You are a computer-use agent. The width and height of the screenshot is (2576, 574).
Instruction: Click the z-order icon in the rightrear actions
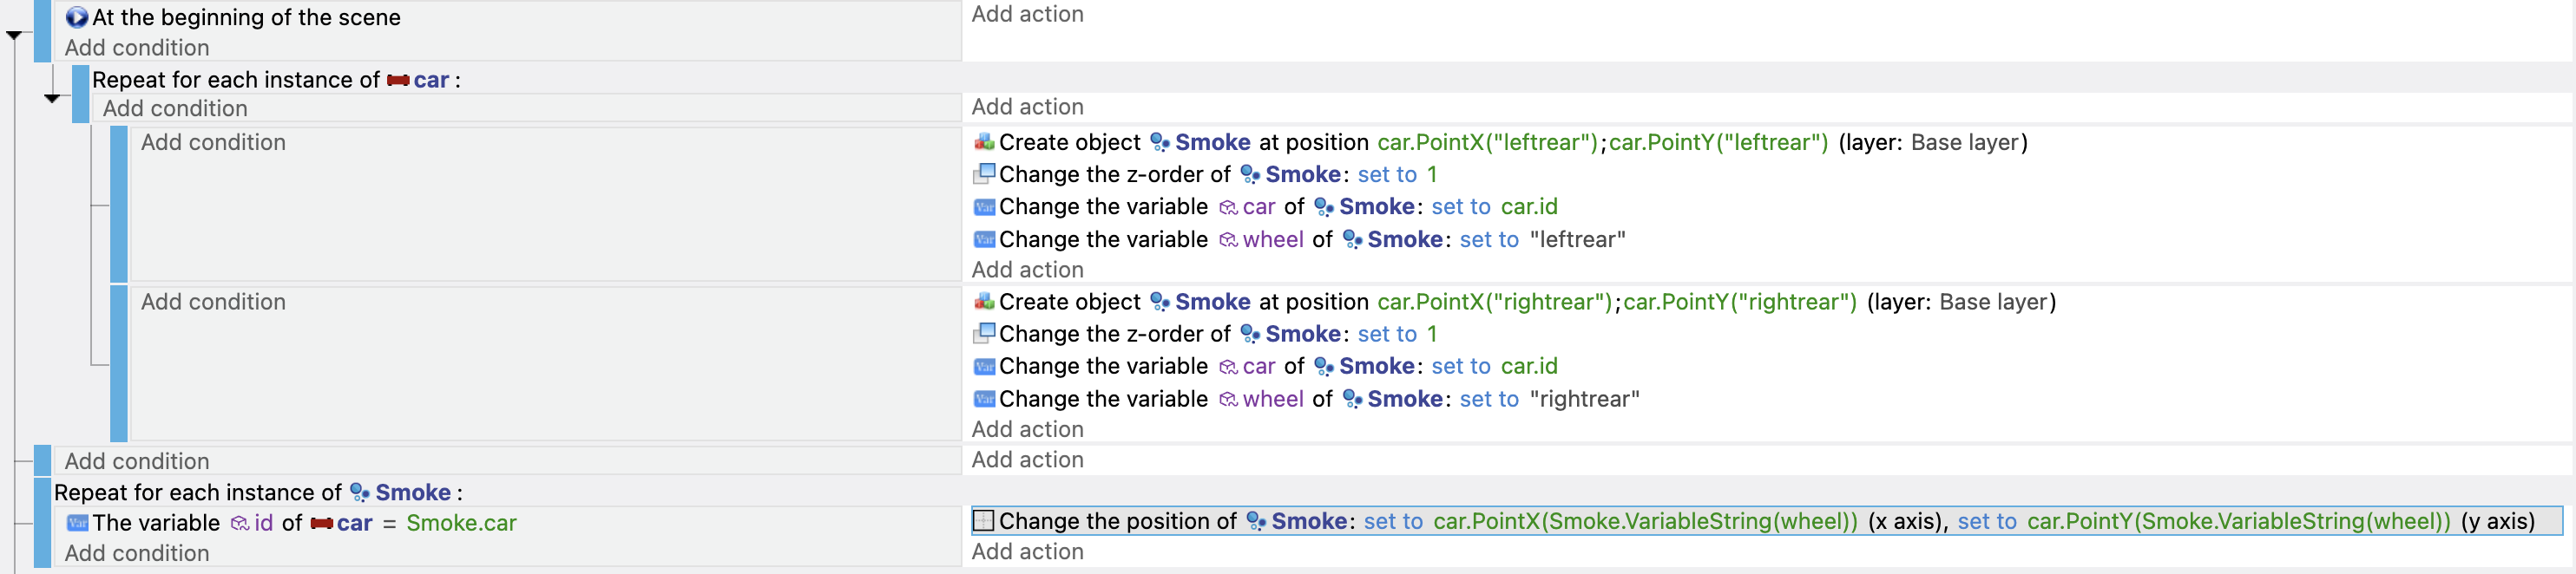(984, 334)
